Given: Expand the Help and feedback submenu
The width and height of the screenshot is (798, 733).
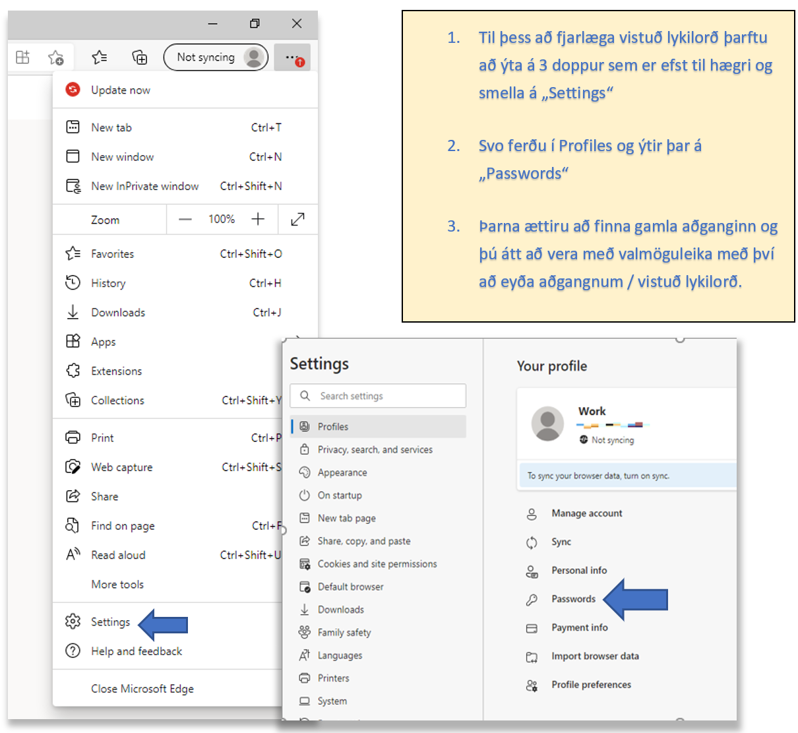Looking at the screenshot, I should (137, 651).
